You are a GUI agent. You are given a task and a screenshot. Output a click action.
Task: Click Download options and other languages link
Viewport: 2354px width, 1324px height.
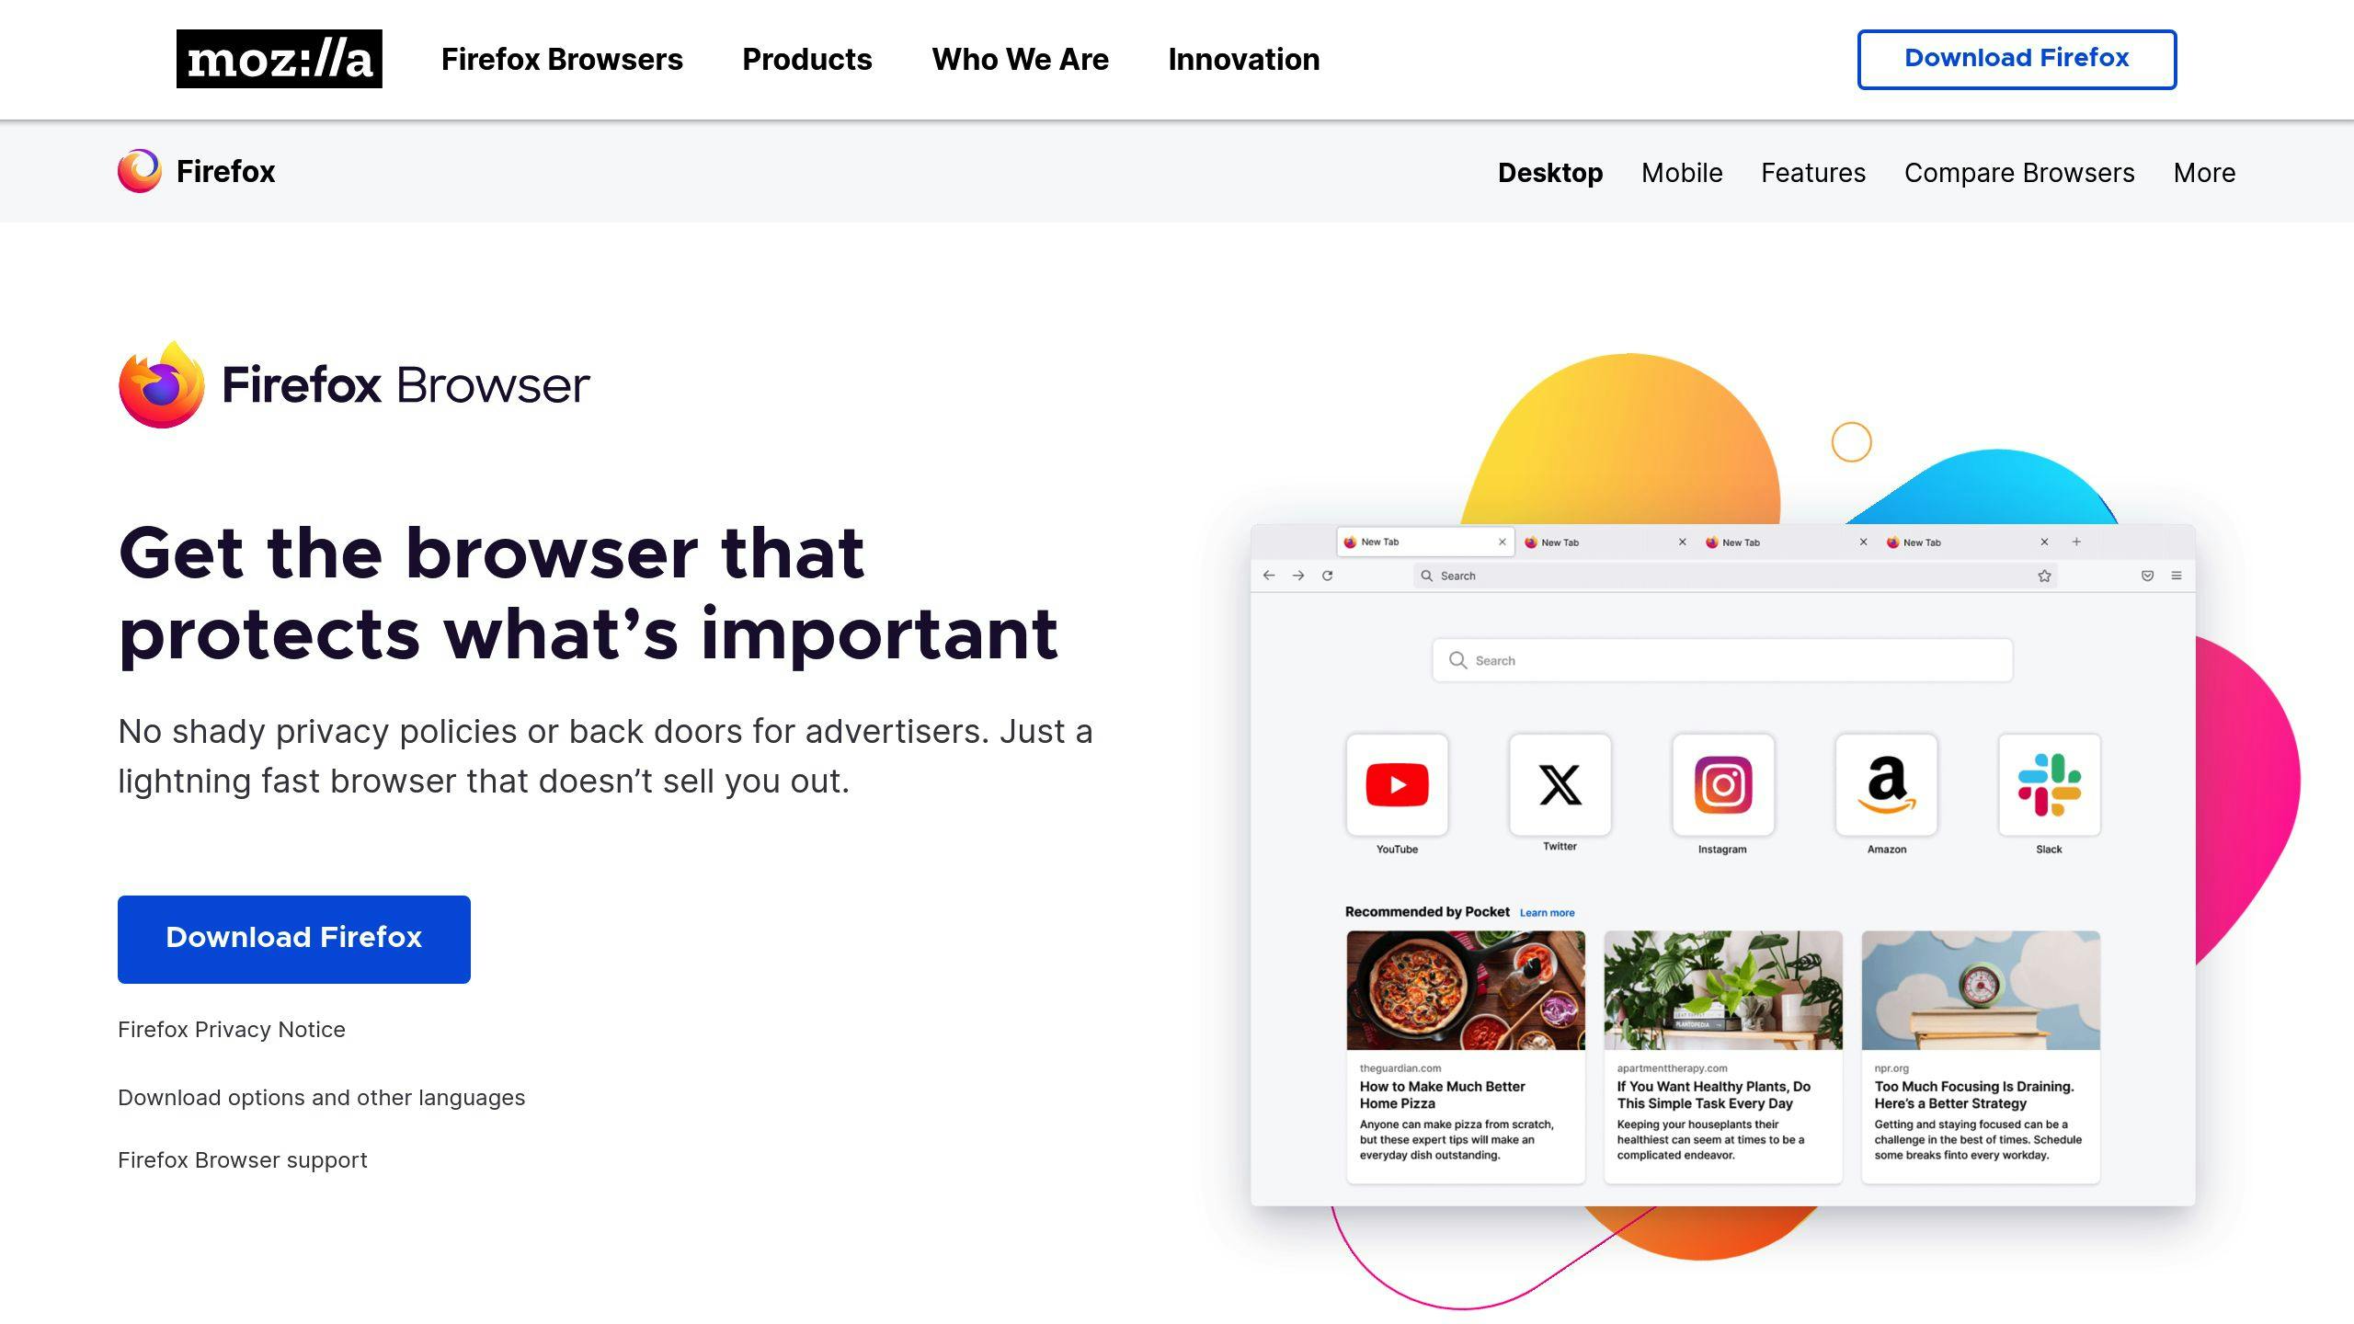(322, 1098)
